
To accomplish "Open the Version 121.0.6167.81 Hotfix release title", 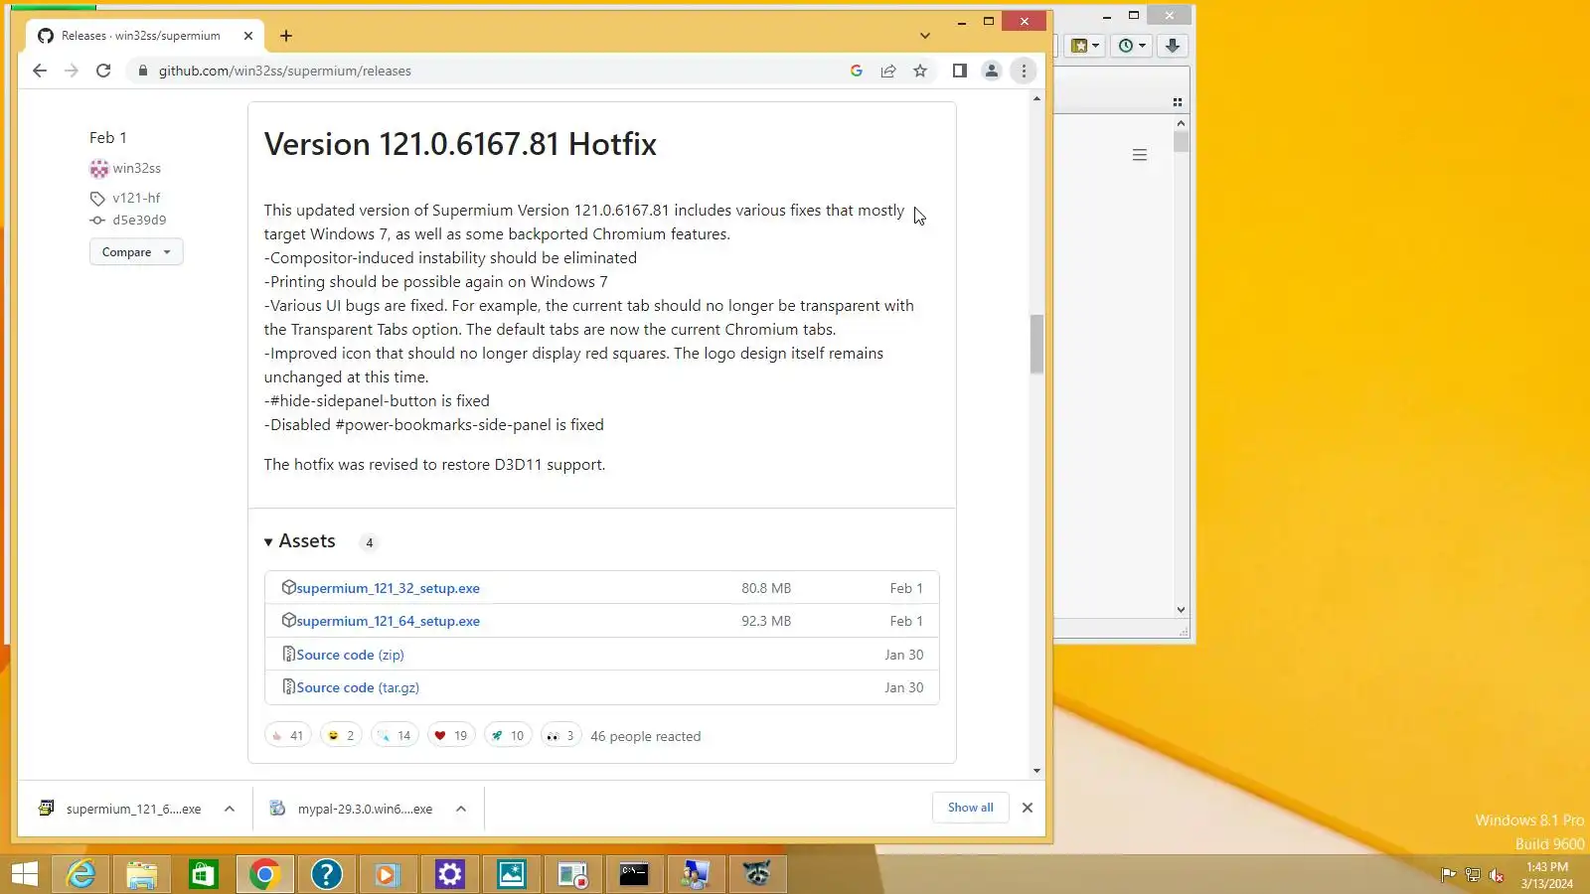I will click(460, 144).
